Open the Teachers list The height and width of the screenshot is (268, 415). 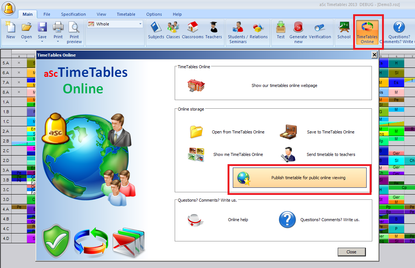[x=214, y=30]
